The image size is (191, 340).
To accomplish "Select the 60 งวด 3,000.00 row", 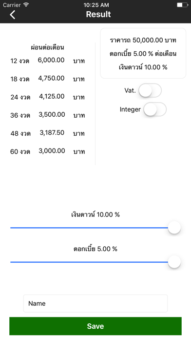I will (48, 151).
